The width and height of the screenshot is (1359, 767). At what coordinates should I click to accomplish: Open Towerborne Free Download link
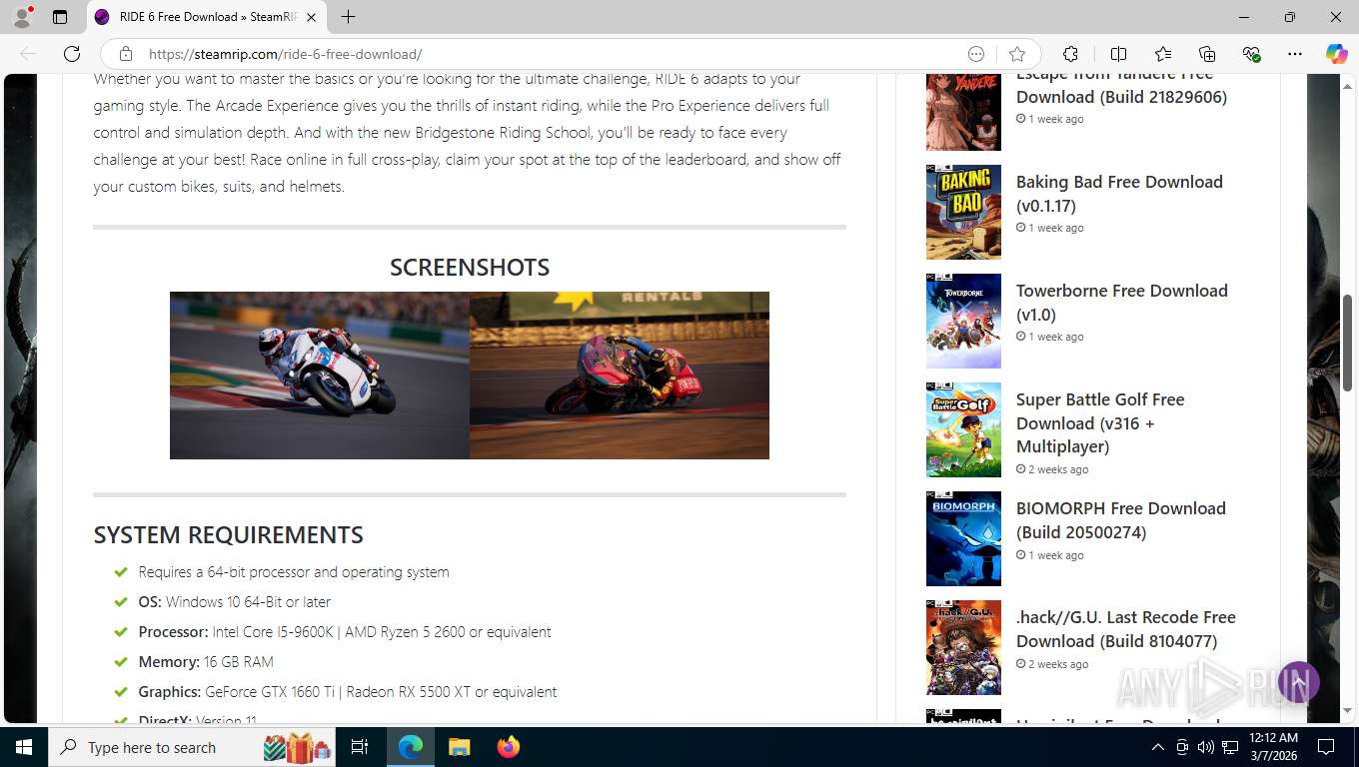[x=1121, y=303]
